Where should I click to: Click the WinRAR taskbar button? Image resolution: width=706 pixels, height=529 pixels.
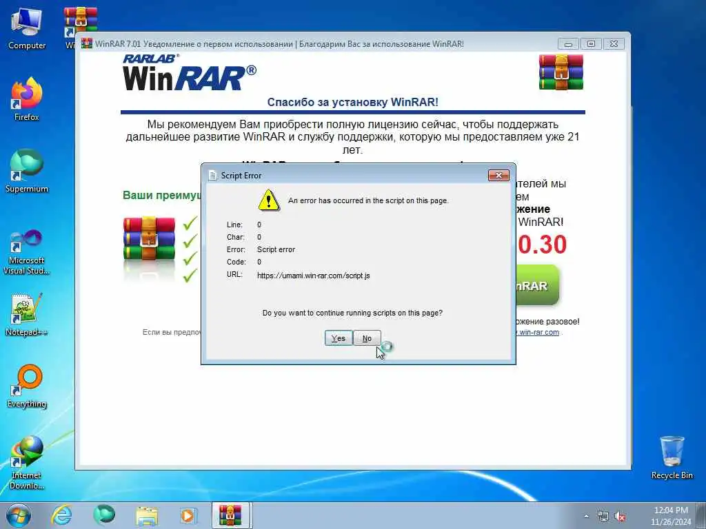tap(230, 515)
